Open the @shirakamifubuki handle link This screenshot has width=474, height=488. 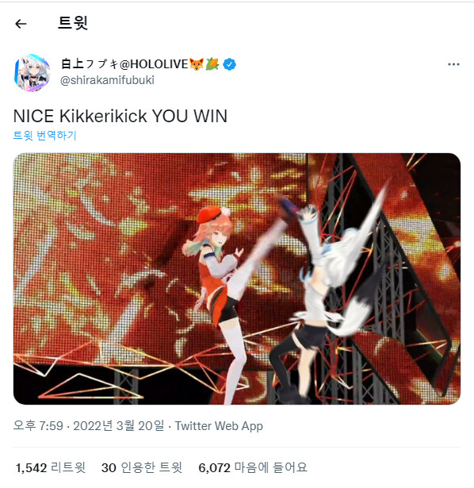(x=107, y=80)
